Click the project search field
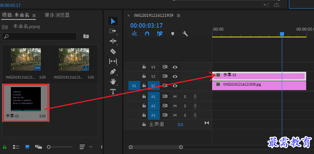Viewport: 314px width, 154px height. point(39,36)
